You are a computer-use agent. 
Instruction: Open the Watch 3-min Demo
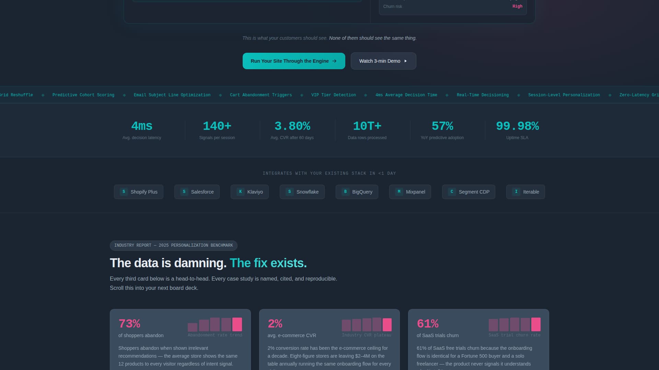point(383,61)
